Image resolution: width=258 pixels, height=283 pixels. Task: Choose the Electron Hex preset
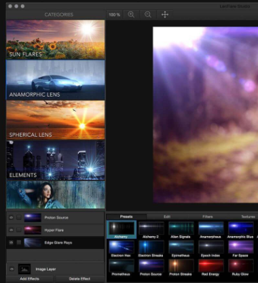pos(122,249)
